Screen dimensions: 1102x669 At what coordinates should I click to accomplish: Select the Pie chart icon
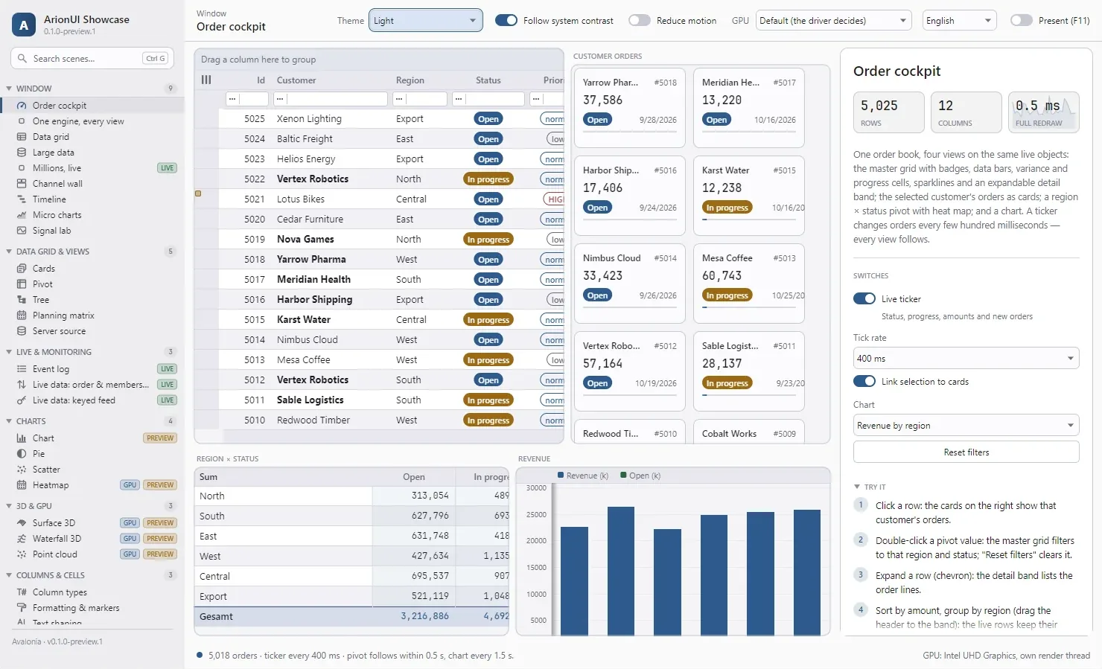pyautogui.click(x=22, y=454)
